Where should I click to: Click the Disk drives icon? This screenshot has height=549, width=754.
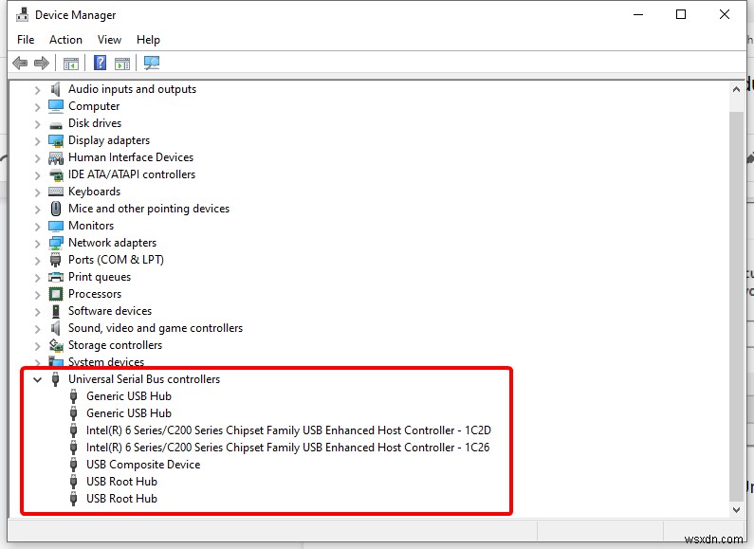click(x=56, y=125)
